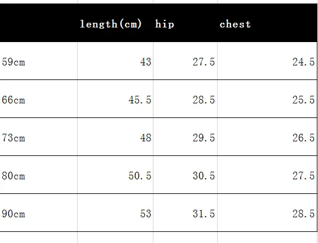Click the 80cm size cell
Image resolution: width=318 pixels, height=243 pixels.
(39, 175)
